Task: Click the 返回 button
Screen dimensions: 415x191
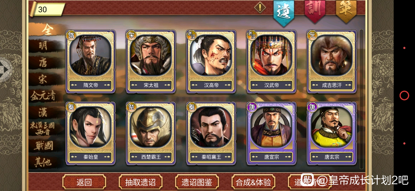Action: coord(84,182)
